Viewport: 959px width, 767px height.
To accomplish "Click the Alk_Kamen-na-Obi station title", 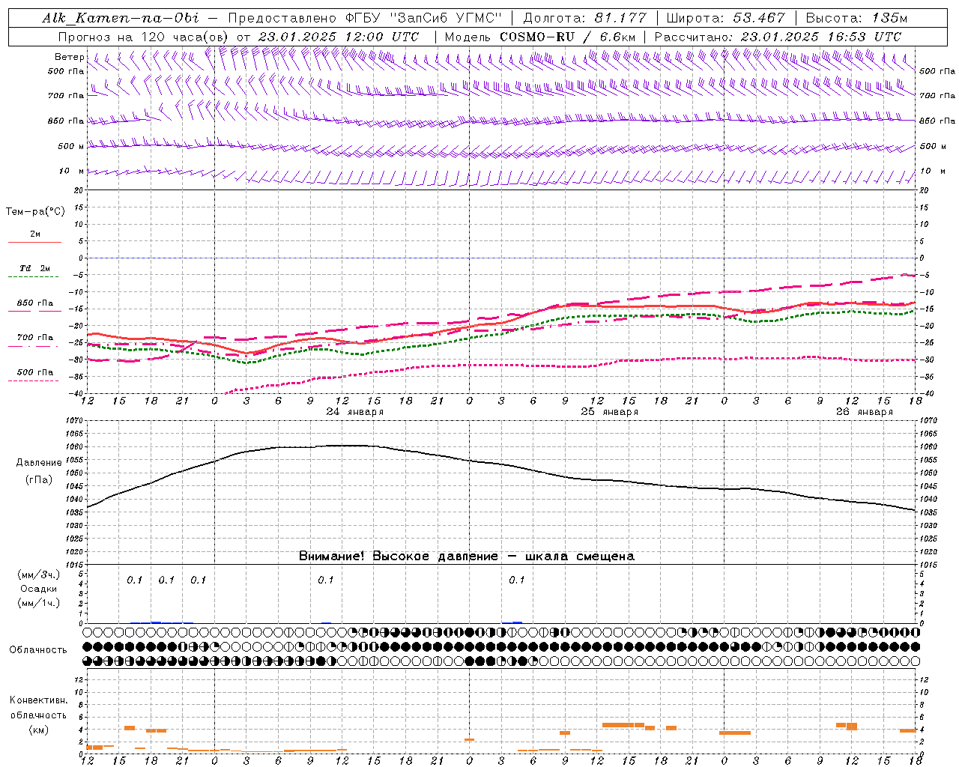I will pyautogui.click(x=121, y=18).
